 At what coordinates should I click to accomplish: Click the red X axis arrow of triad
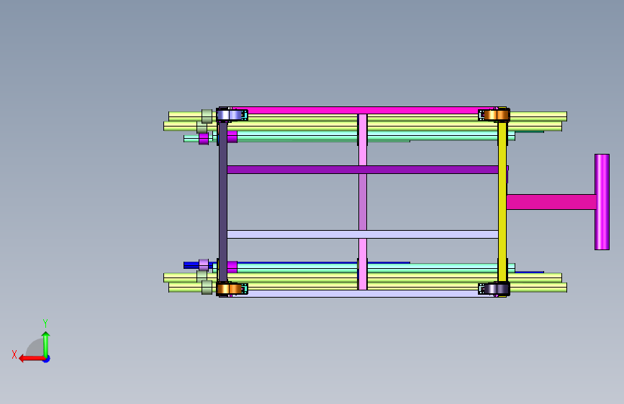(32, 359)
